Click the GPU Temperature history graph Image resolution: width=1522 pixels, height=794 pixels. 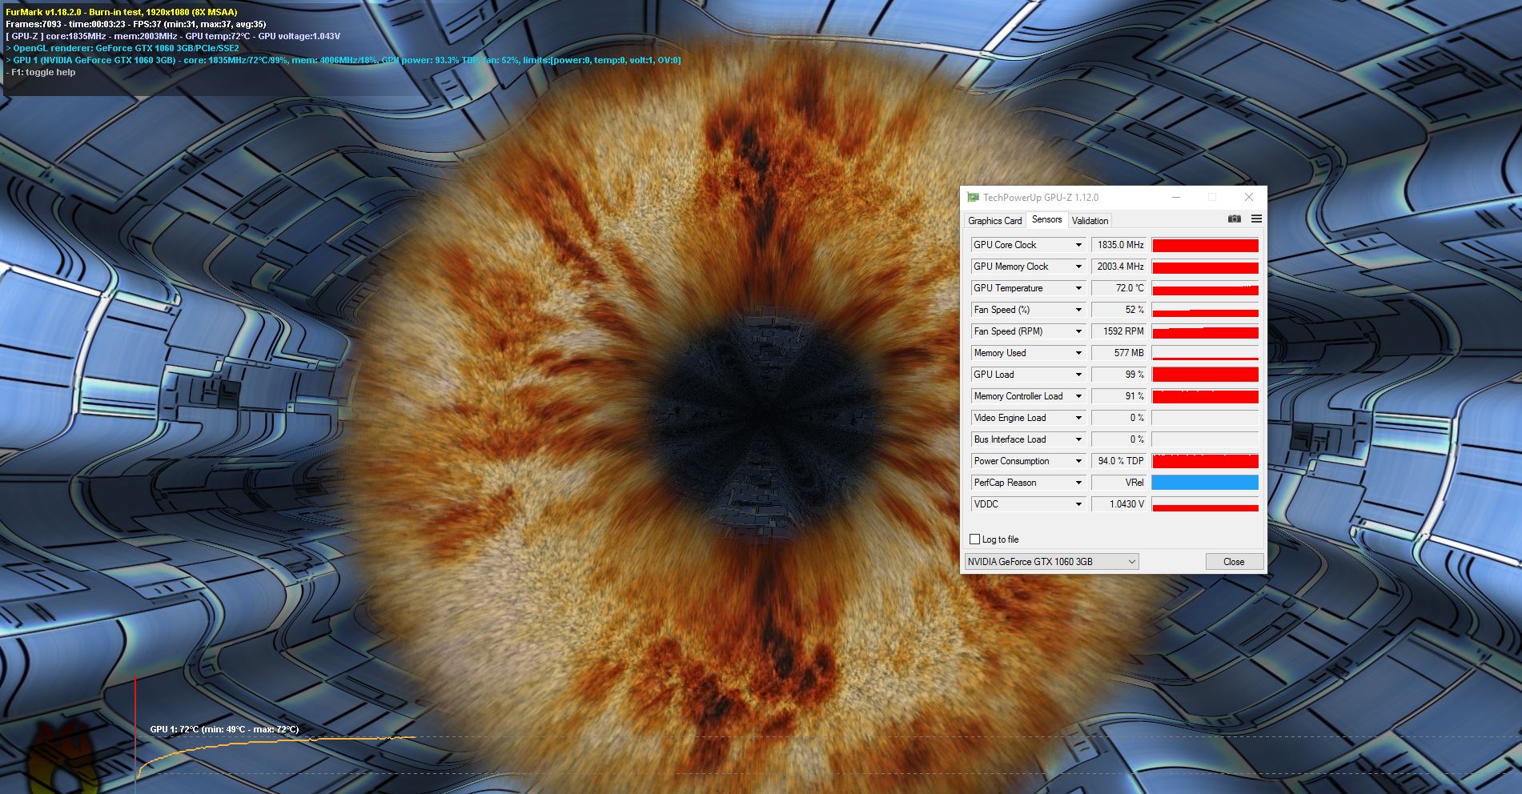point(1205,288)
